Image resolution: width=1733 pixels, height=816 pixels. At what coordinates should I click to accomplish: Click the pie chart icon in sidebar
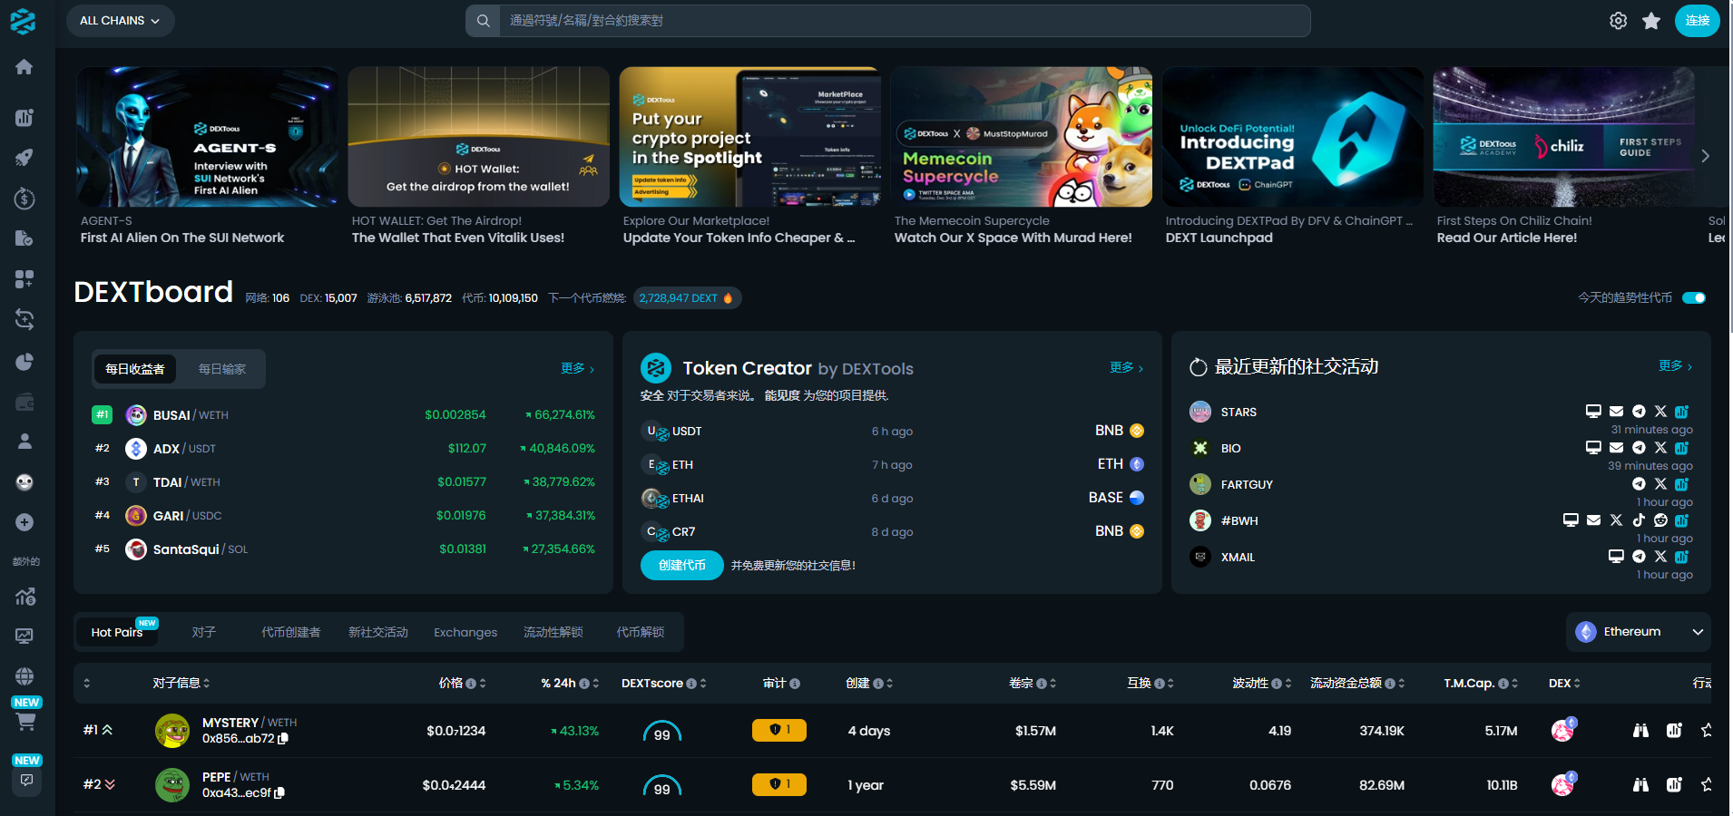(x=24, y=362)
